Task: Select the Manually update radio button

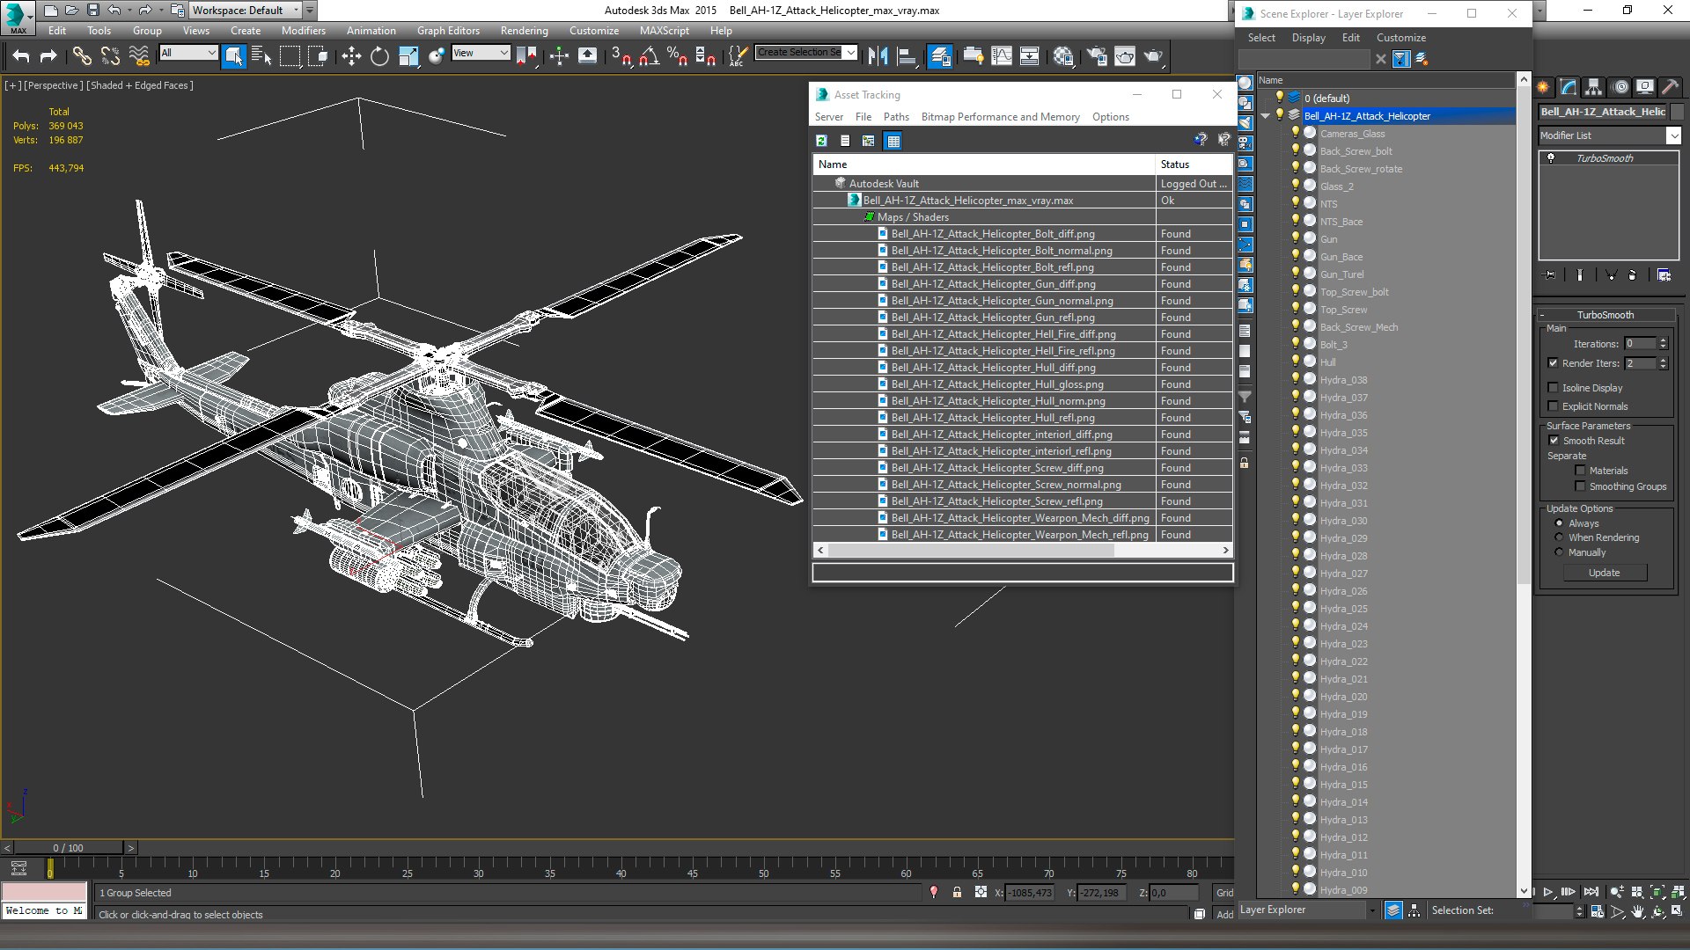Action: pyautogui.click(x=1559, y=552)
